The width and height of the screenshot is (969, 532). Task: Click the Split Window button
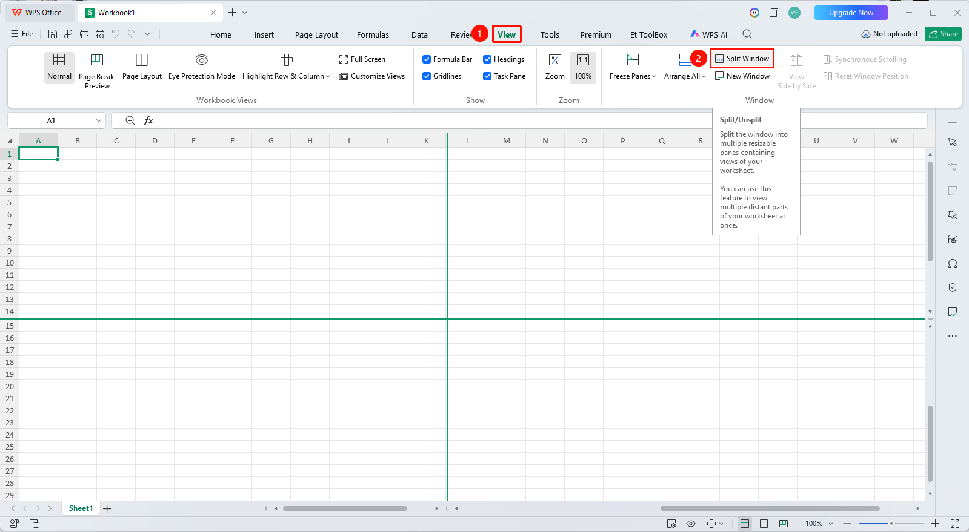click(742, 59)
